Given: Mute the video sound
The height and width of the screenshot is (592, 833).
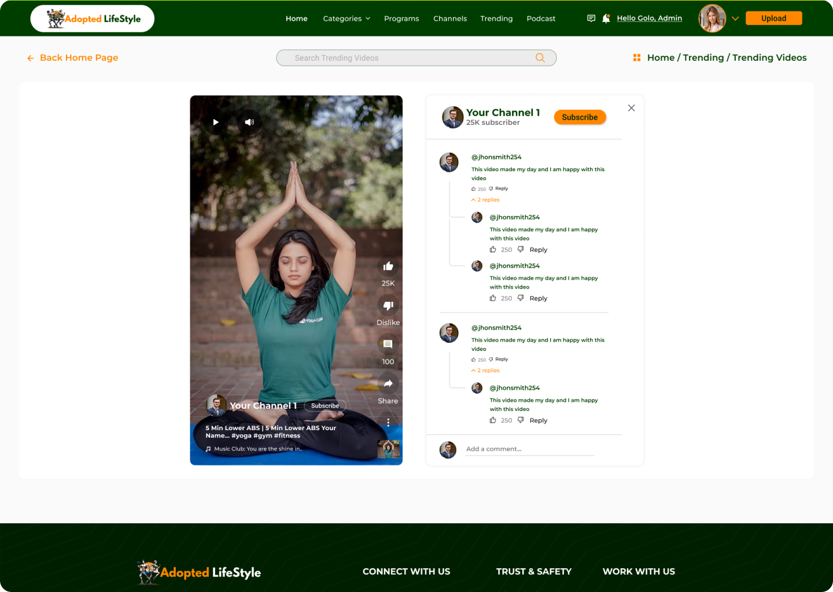Looking at the screenshot, I should pos(249,122).
